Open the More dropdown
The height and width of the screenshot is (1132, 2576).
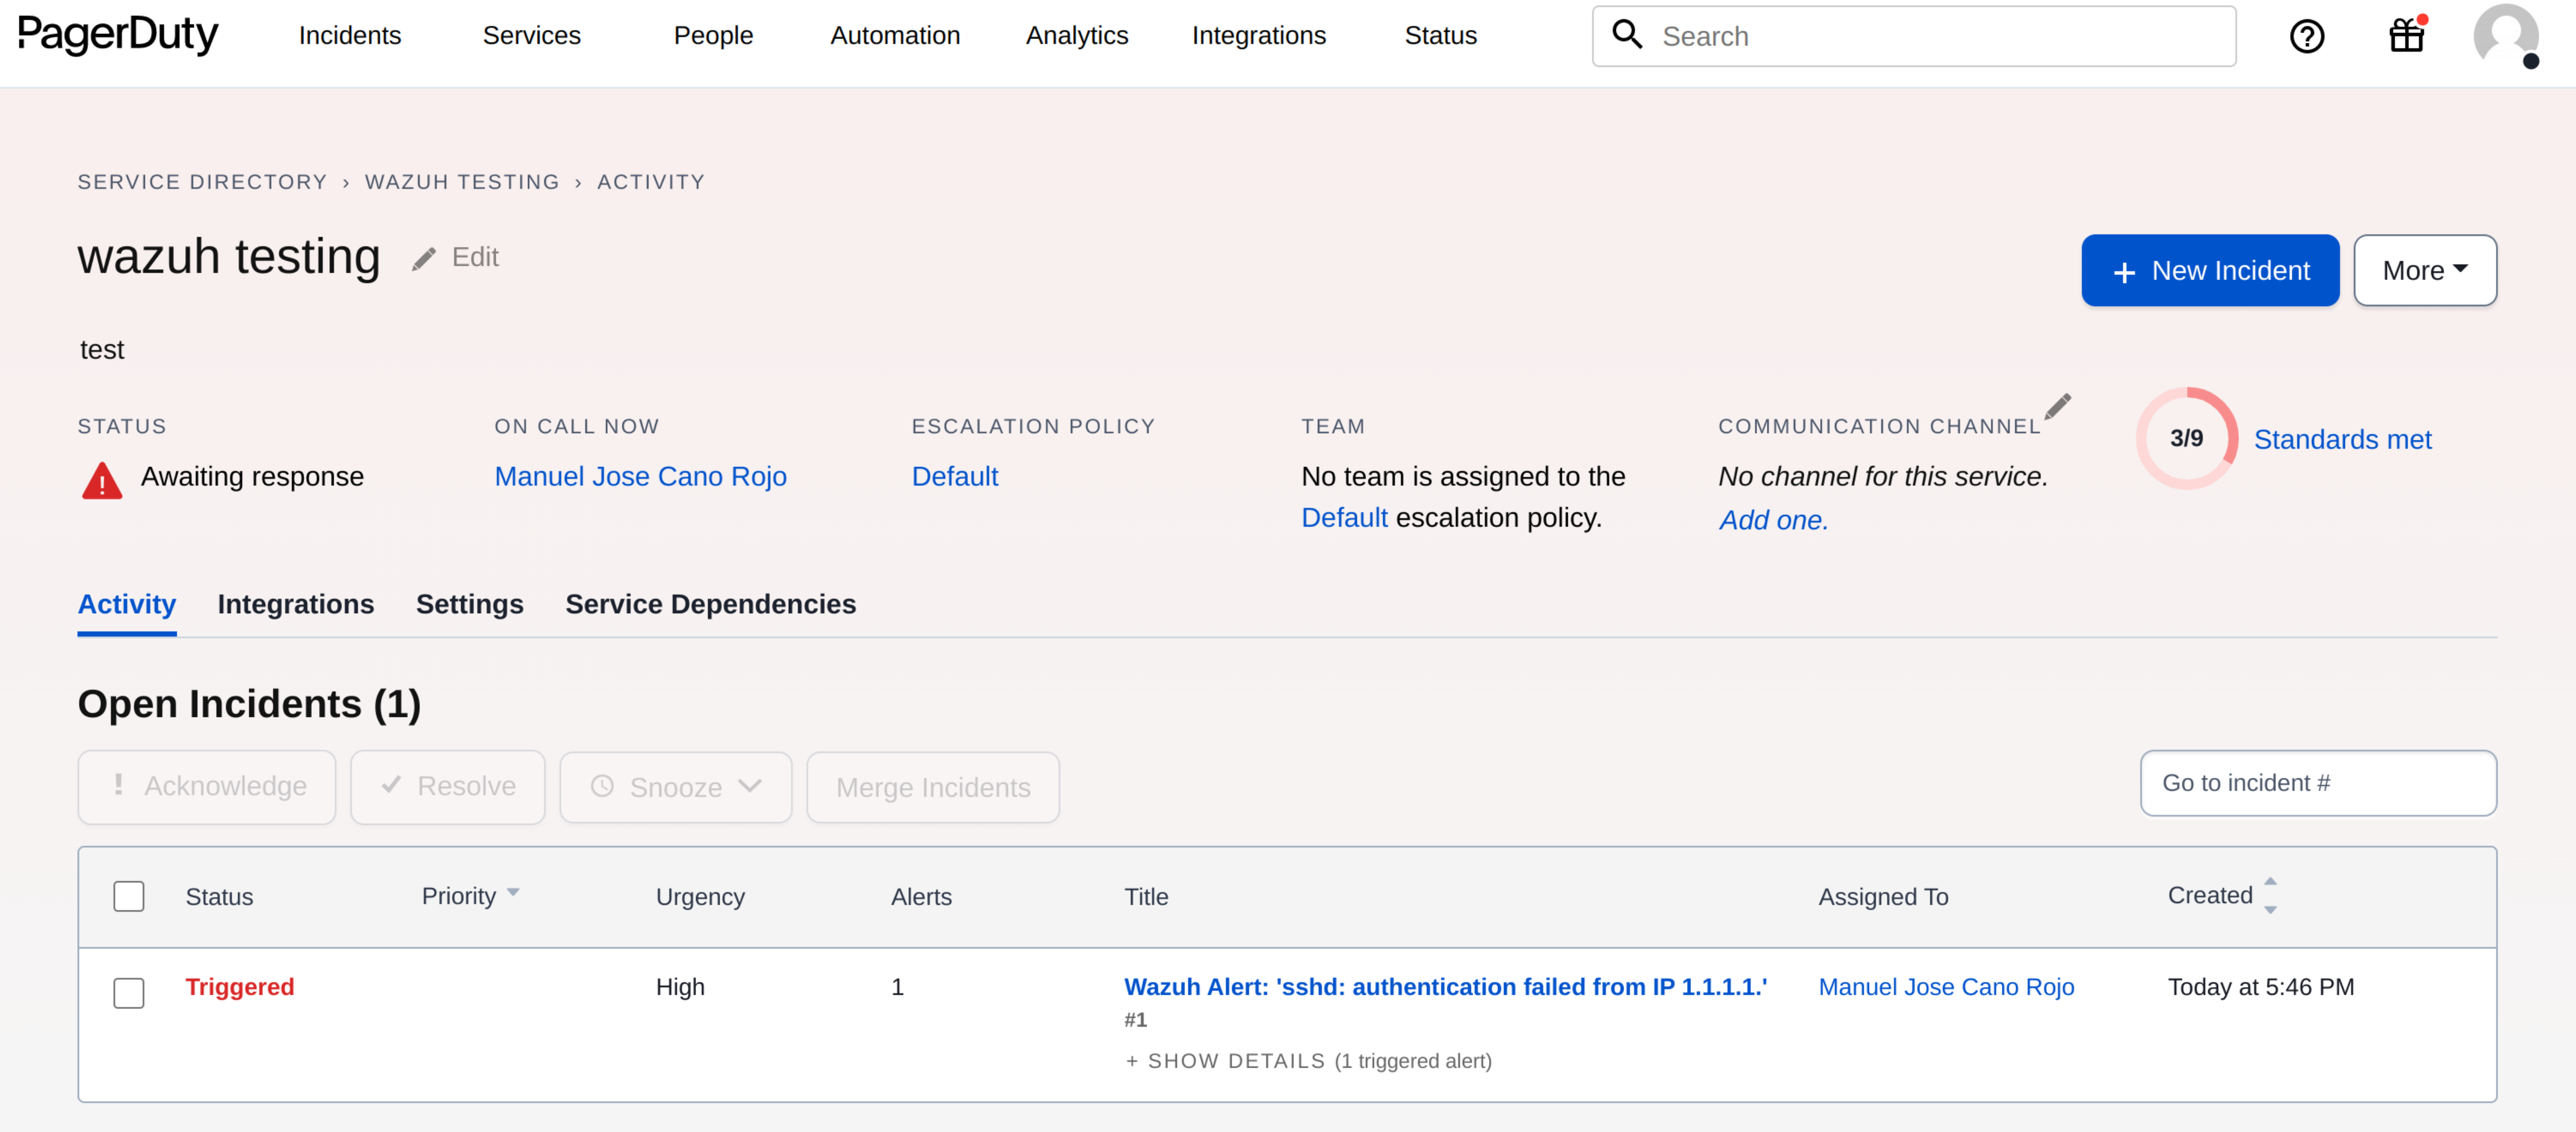coord(2424,270)
